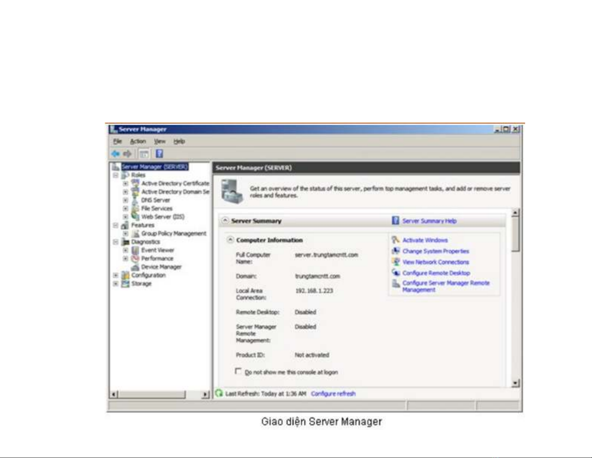This screenshot has height=458, width=592.
Task: Click the Web Server (IIS) icon
Action: tap(135, 216)
